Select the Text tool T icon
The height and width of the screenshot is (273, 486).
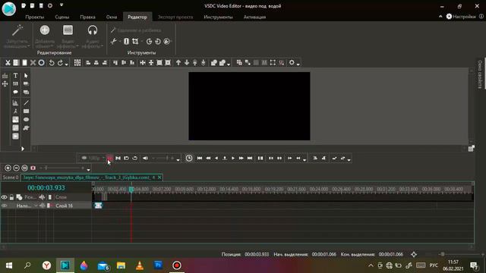[15, 76]
